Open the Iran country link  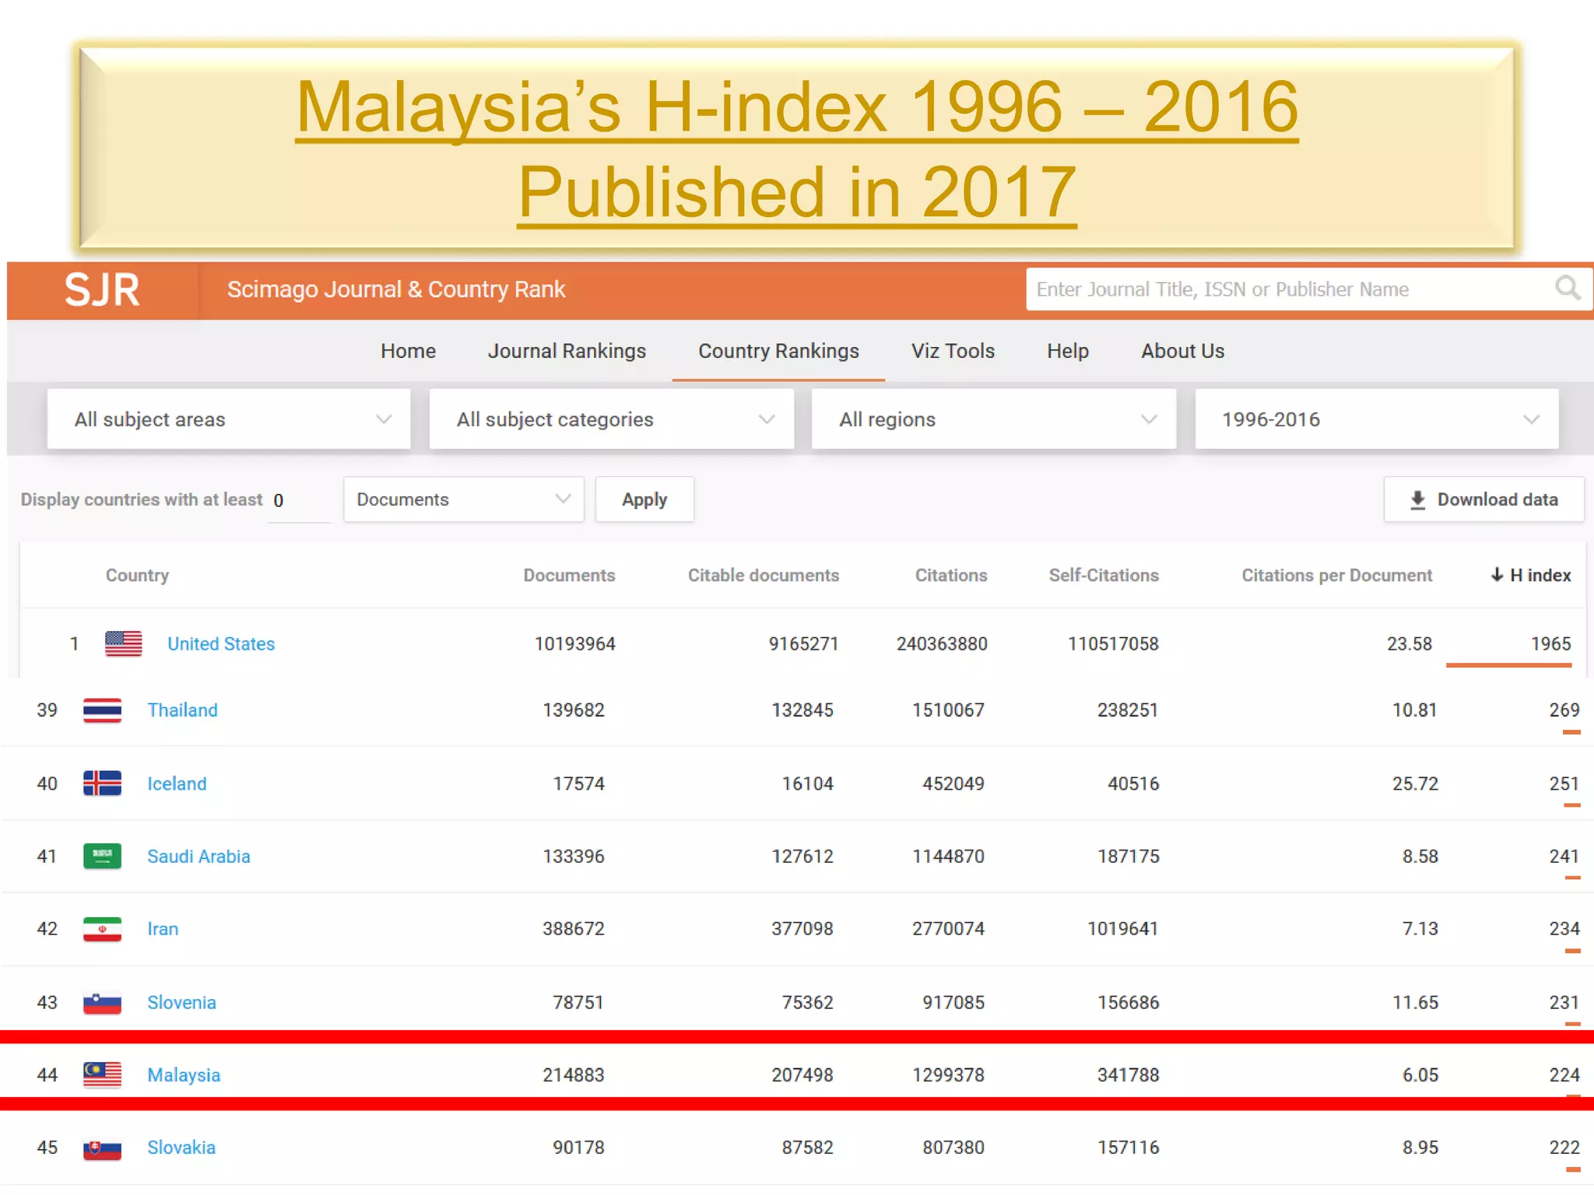pos(163,929)
